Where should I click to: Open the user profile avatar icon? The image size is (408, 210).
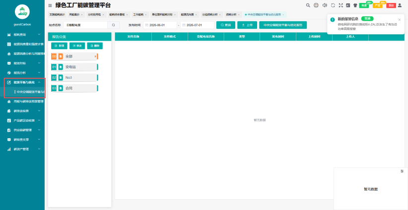tap(400, 5)
